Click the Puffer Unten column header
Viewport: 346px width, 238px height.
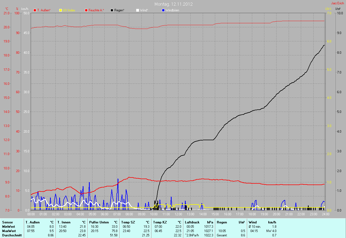(x=98, y=222)
